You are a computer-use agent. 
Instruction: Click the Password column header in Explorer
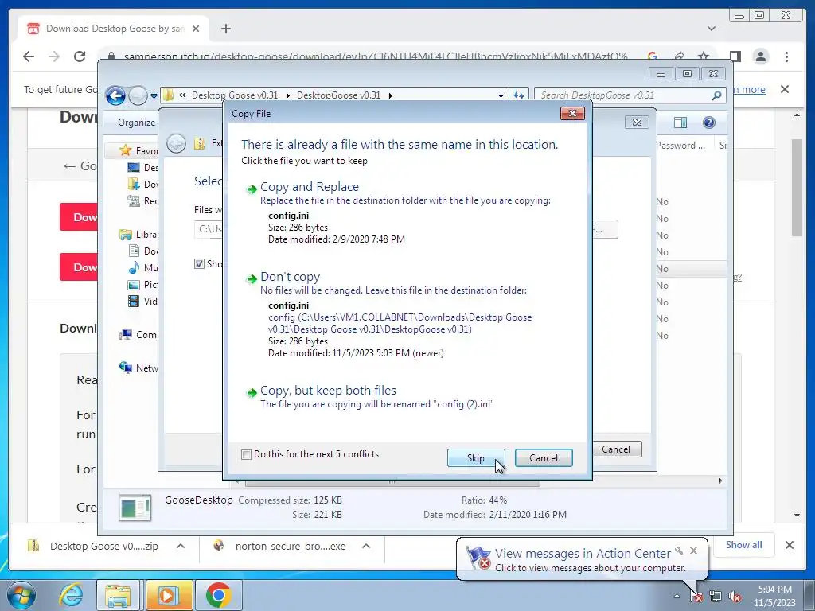click(684, 146)
